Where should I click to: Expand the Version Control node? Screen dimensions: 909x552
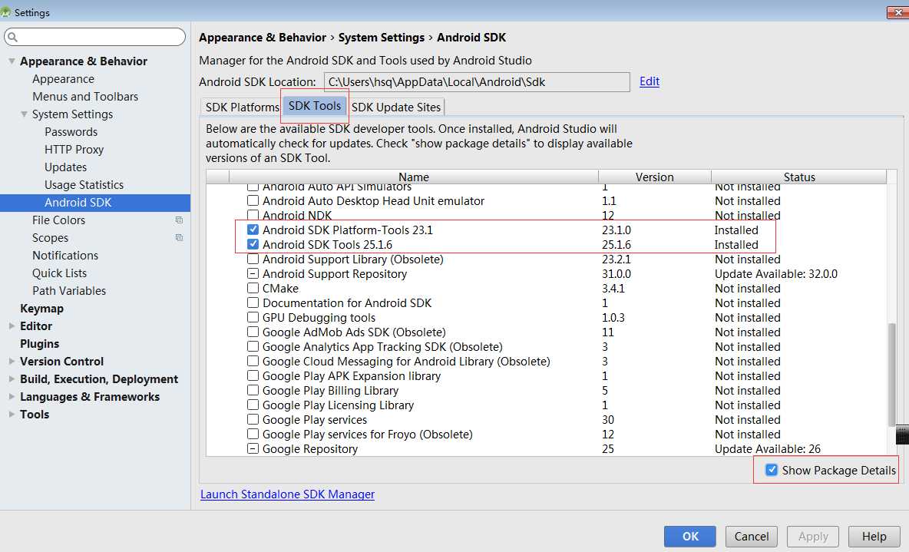point(12,362)
